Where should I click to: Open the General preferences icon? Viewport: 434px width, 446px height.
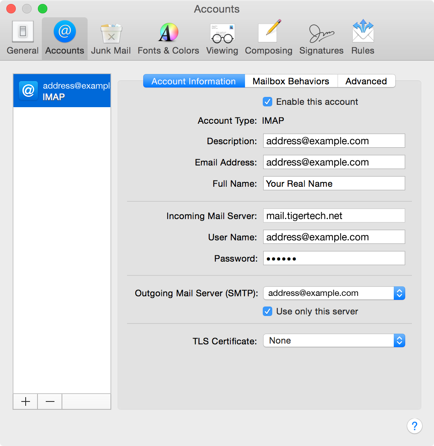click(22, 37)
